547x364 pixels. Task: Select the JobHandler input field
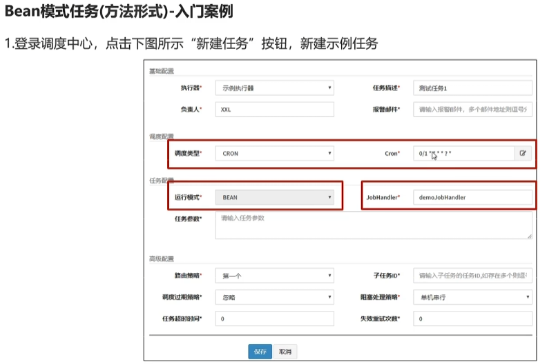click(472, 197)
